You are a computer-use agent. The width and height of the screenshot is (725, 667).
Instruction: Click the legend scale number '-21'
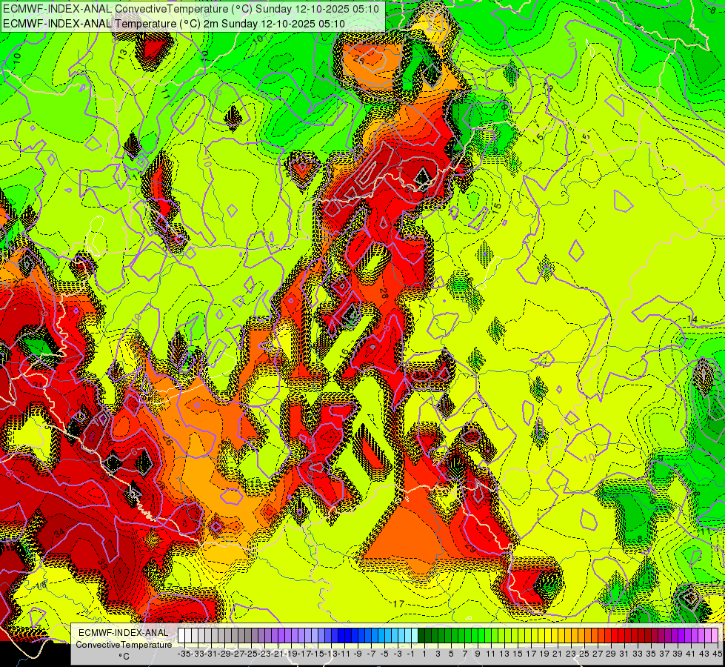point(276,654)
